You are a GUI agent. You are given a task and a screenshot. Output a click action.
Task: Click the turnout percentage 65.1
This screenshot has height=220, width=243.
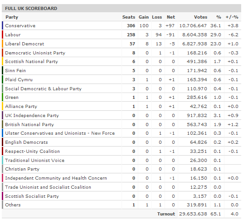coord(215,214)
